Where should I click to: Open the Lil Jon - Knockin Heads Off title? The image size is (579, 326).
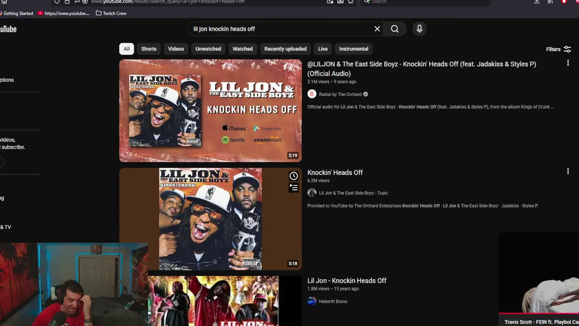[x=347, y=281]
